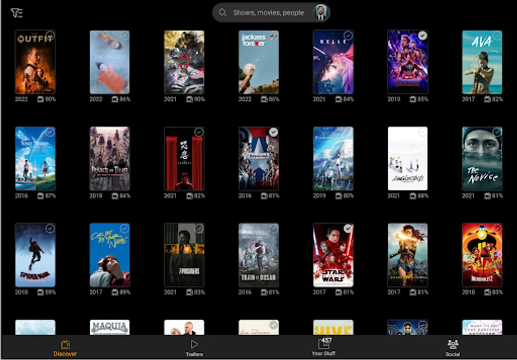The image size is (517, 360).
Task: Toggle watched check on The Novice poster
Action: pyautogui.click(x=497, y=132)
